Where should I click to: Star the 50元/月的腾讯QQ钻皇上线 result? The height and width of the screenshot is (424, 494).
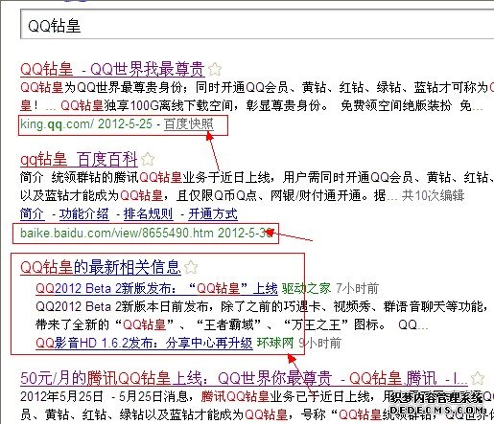click(x=478, y=378)
